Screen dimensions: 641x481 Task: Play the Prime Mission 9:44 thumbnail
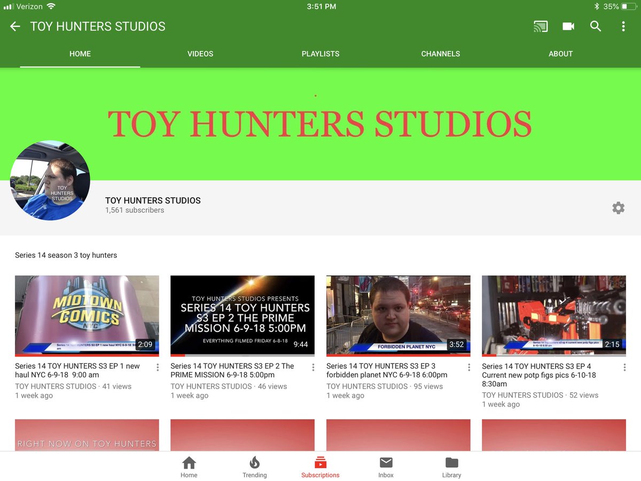tap(243, 316)
